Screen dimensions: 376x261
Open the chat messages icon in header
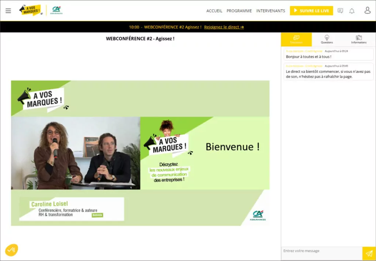340,11
